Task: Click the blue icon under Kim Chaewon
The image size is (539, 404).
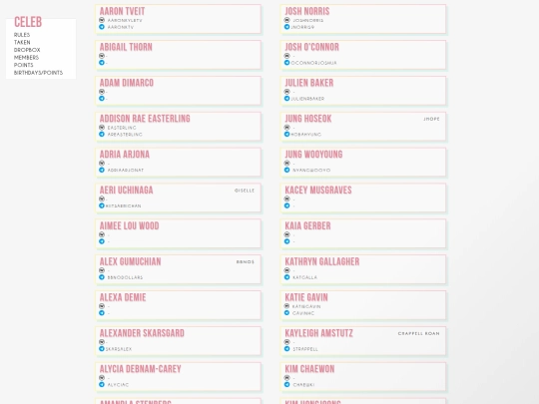Action: tap(287, 384)
